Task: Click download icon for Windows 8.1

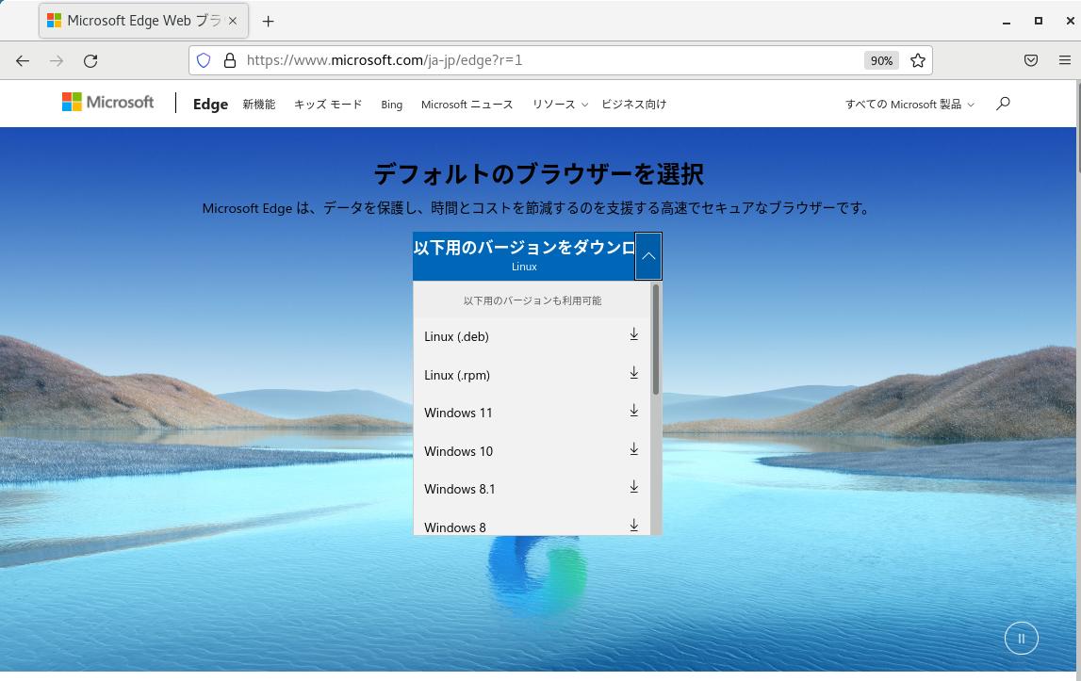Action: coord(633,487)
